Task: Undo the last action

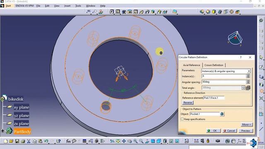Action: click(x=46, y=141)
